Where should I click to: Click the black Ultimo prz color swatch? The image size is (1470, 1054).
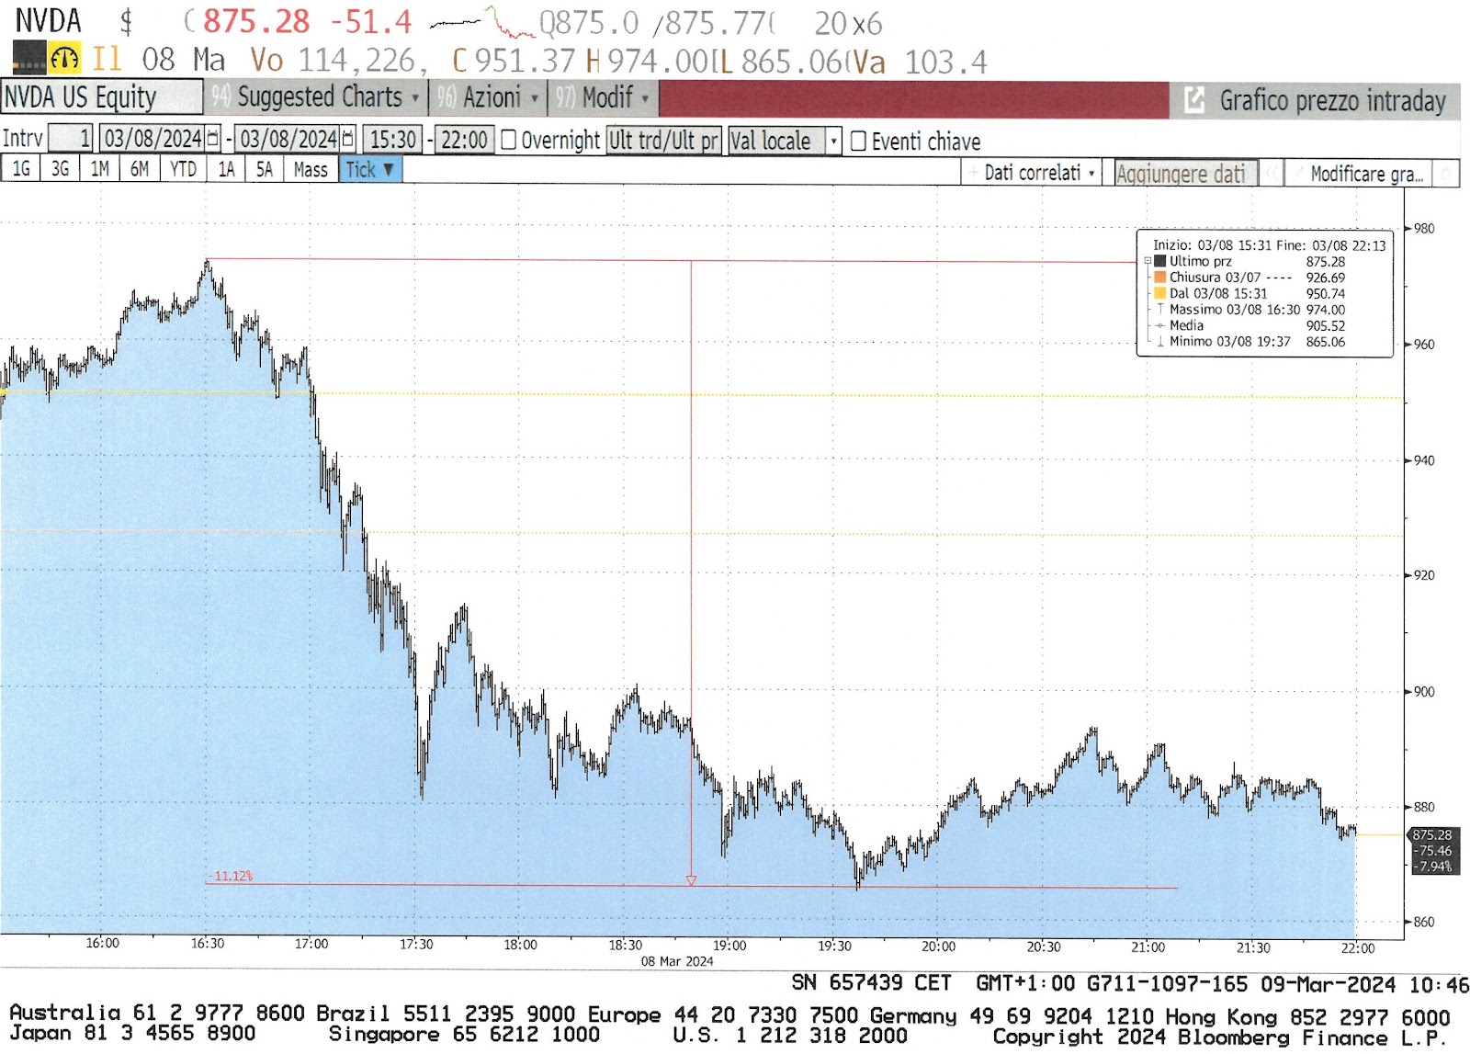tap(1160, 261)
